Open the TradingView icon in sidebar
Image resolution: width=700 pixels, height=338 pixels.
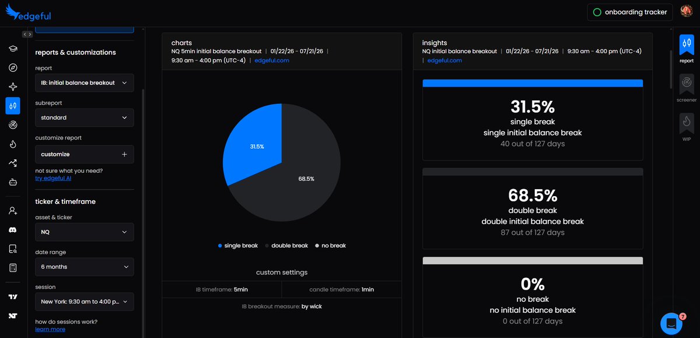tap(13, 297)
